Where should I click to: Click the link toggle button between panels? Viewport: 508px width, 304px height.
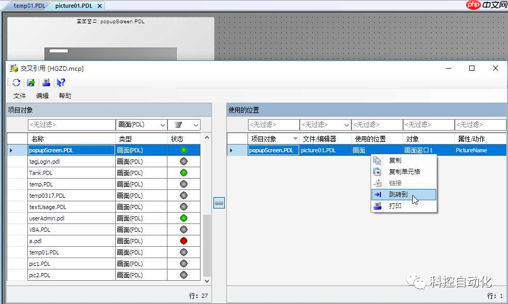tap(219, 203)
